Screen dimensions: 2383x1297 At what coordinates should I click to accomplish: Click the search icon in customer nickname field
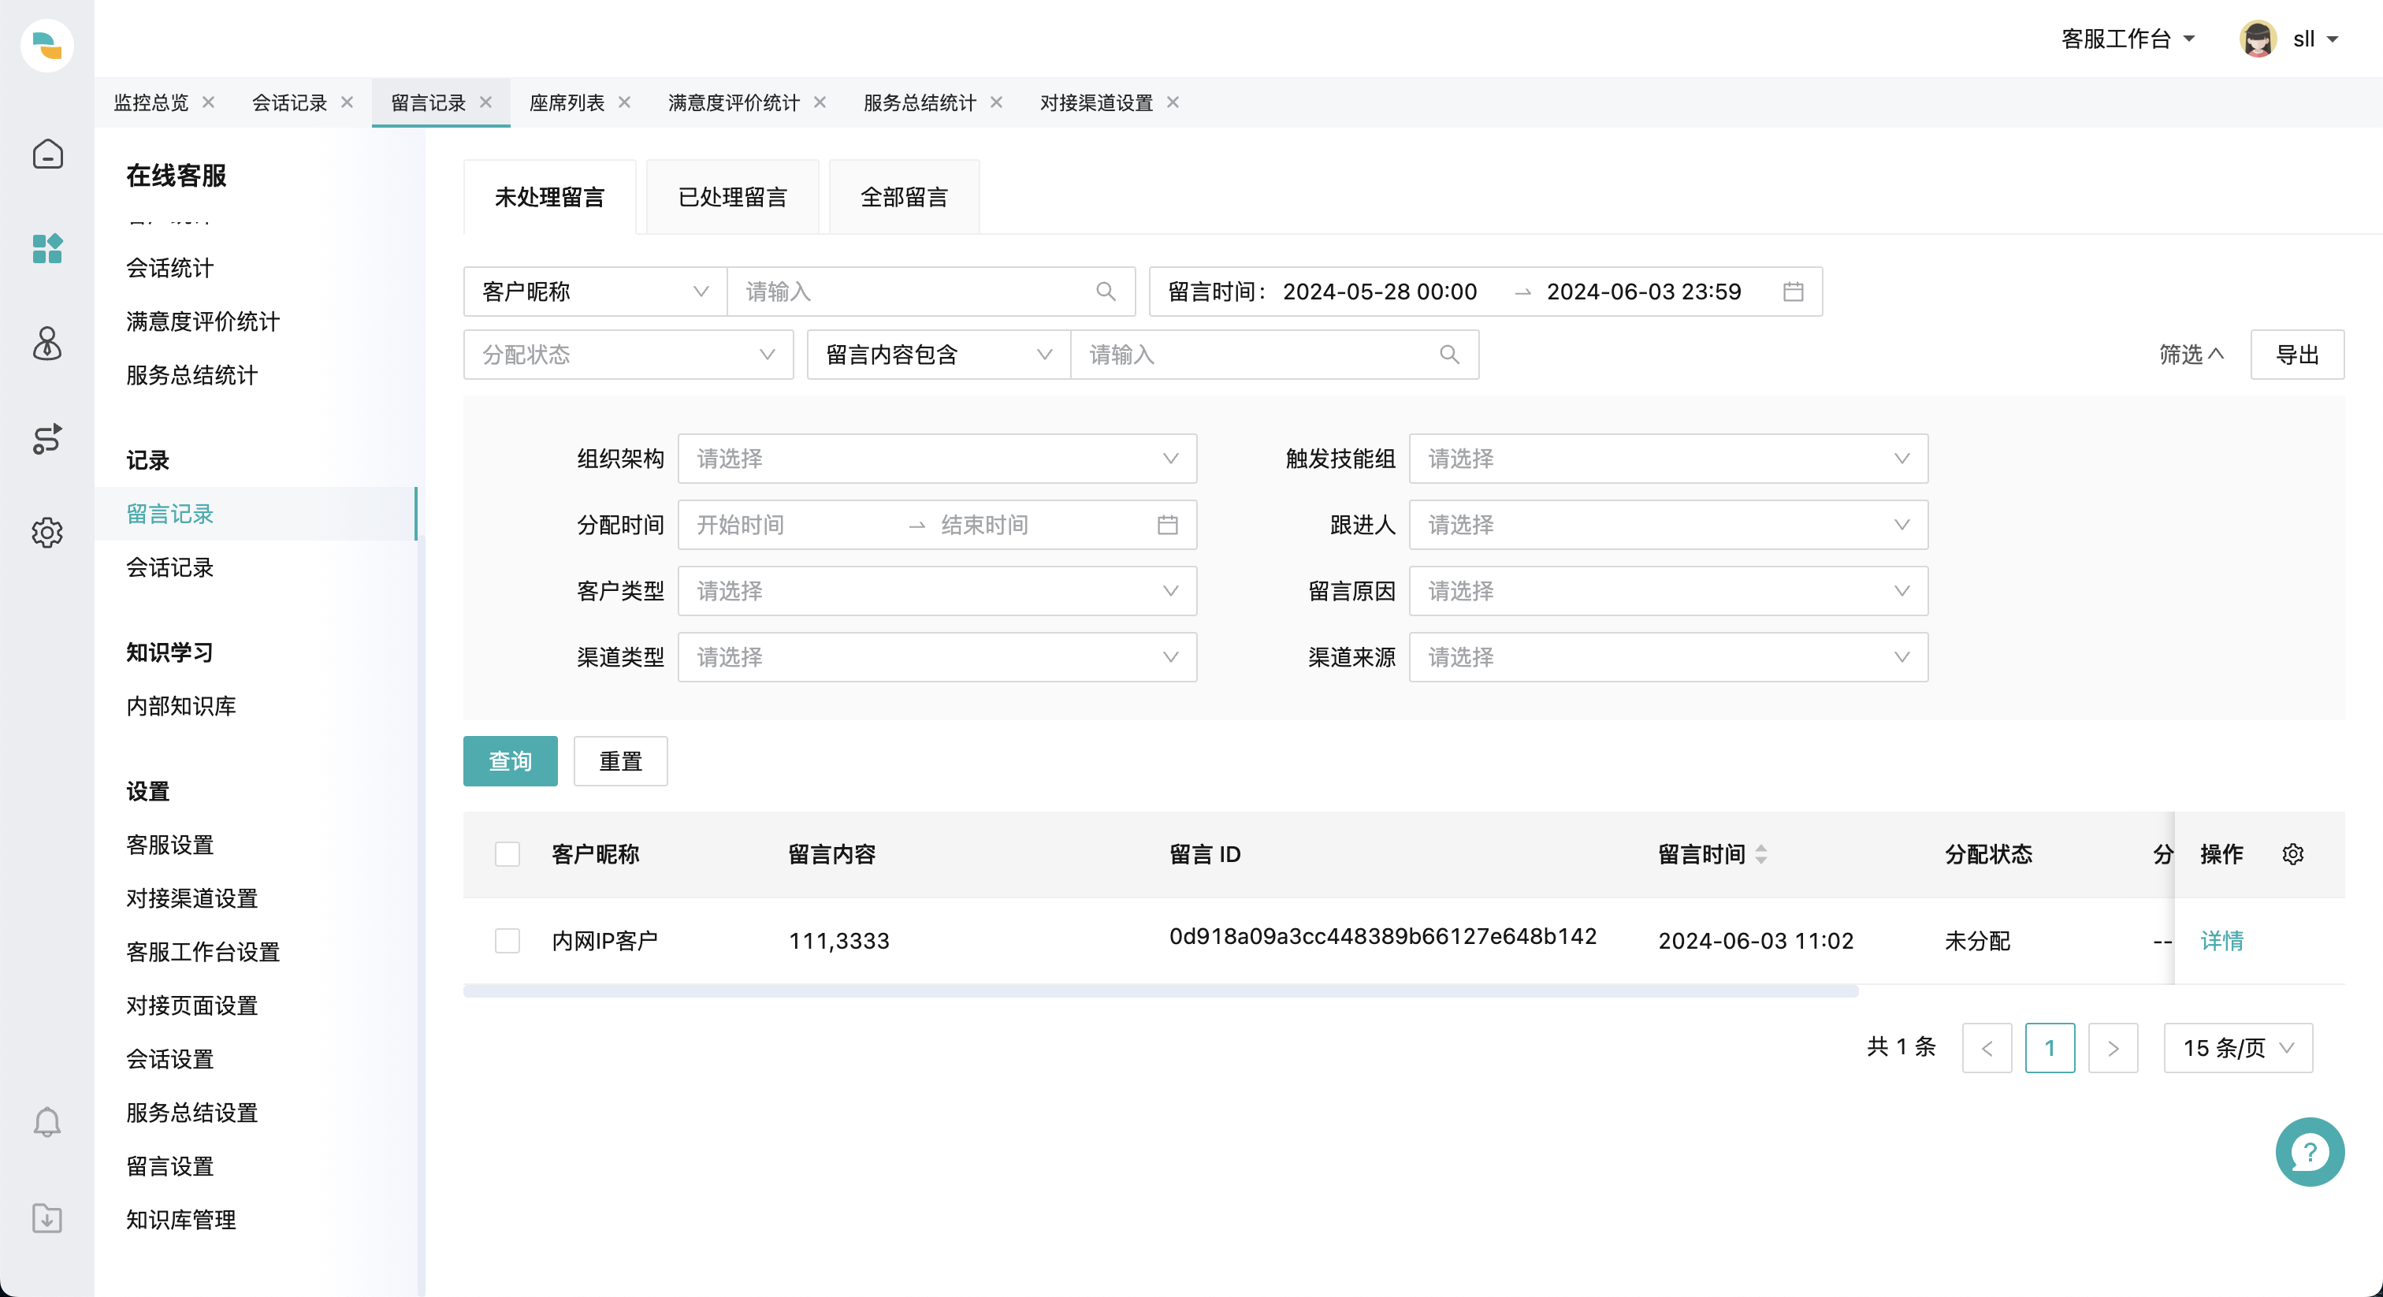click(x=1106, y=292)
